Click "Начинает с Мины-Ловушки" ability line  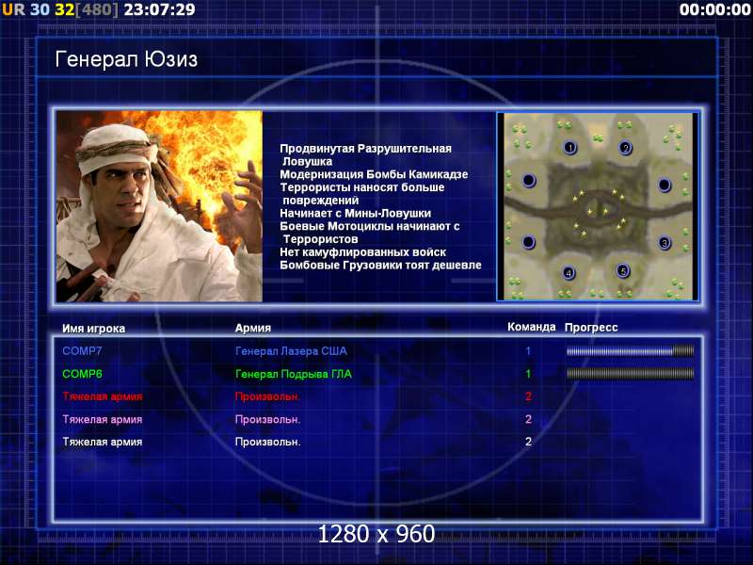pos(356,214)
